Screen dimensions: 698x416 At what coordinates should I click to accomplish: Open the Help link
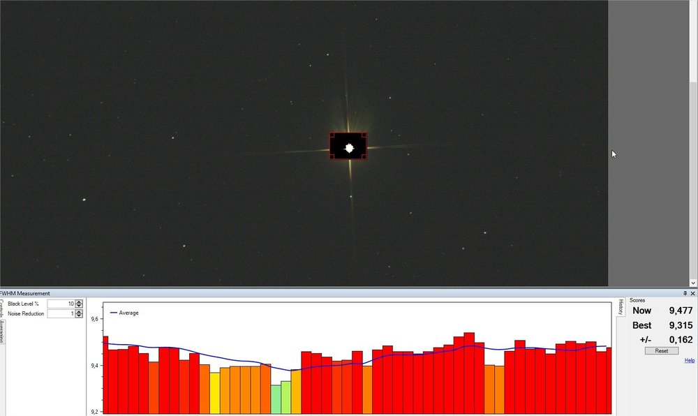point(690,360)
